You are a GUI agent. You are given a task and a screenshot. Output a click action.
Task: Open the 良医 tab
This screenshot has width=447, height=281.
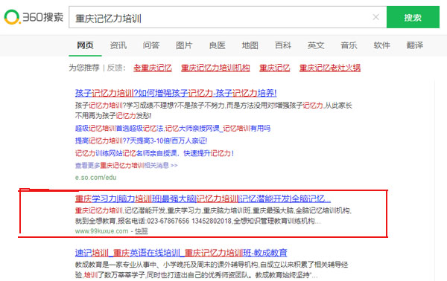217,45
